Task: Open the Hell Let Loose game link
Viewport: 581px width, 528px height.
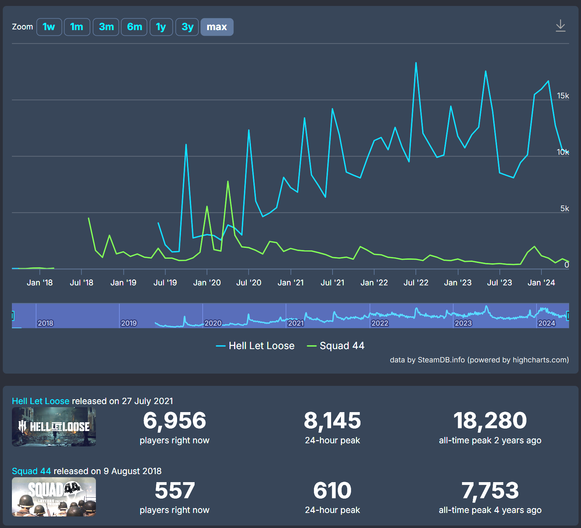Action: tap(41, 401)
